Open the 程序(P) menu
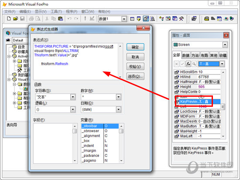The width and height of the screenshot is (240, 180). click(x=72, y=12)
